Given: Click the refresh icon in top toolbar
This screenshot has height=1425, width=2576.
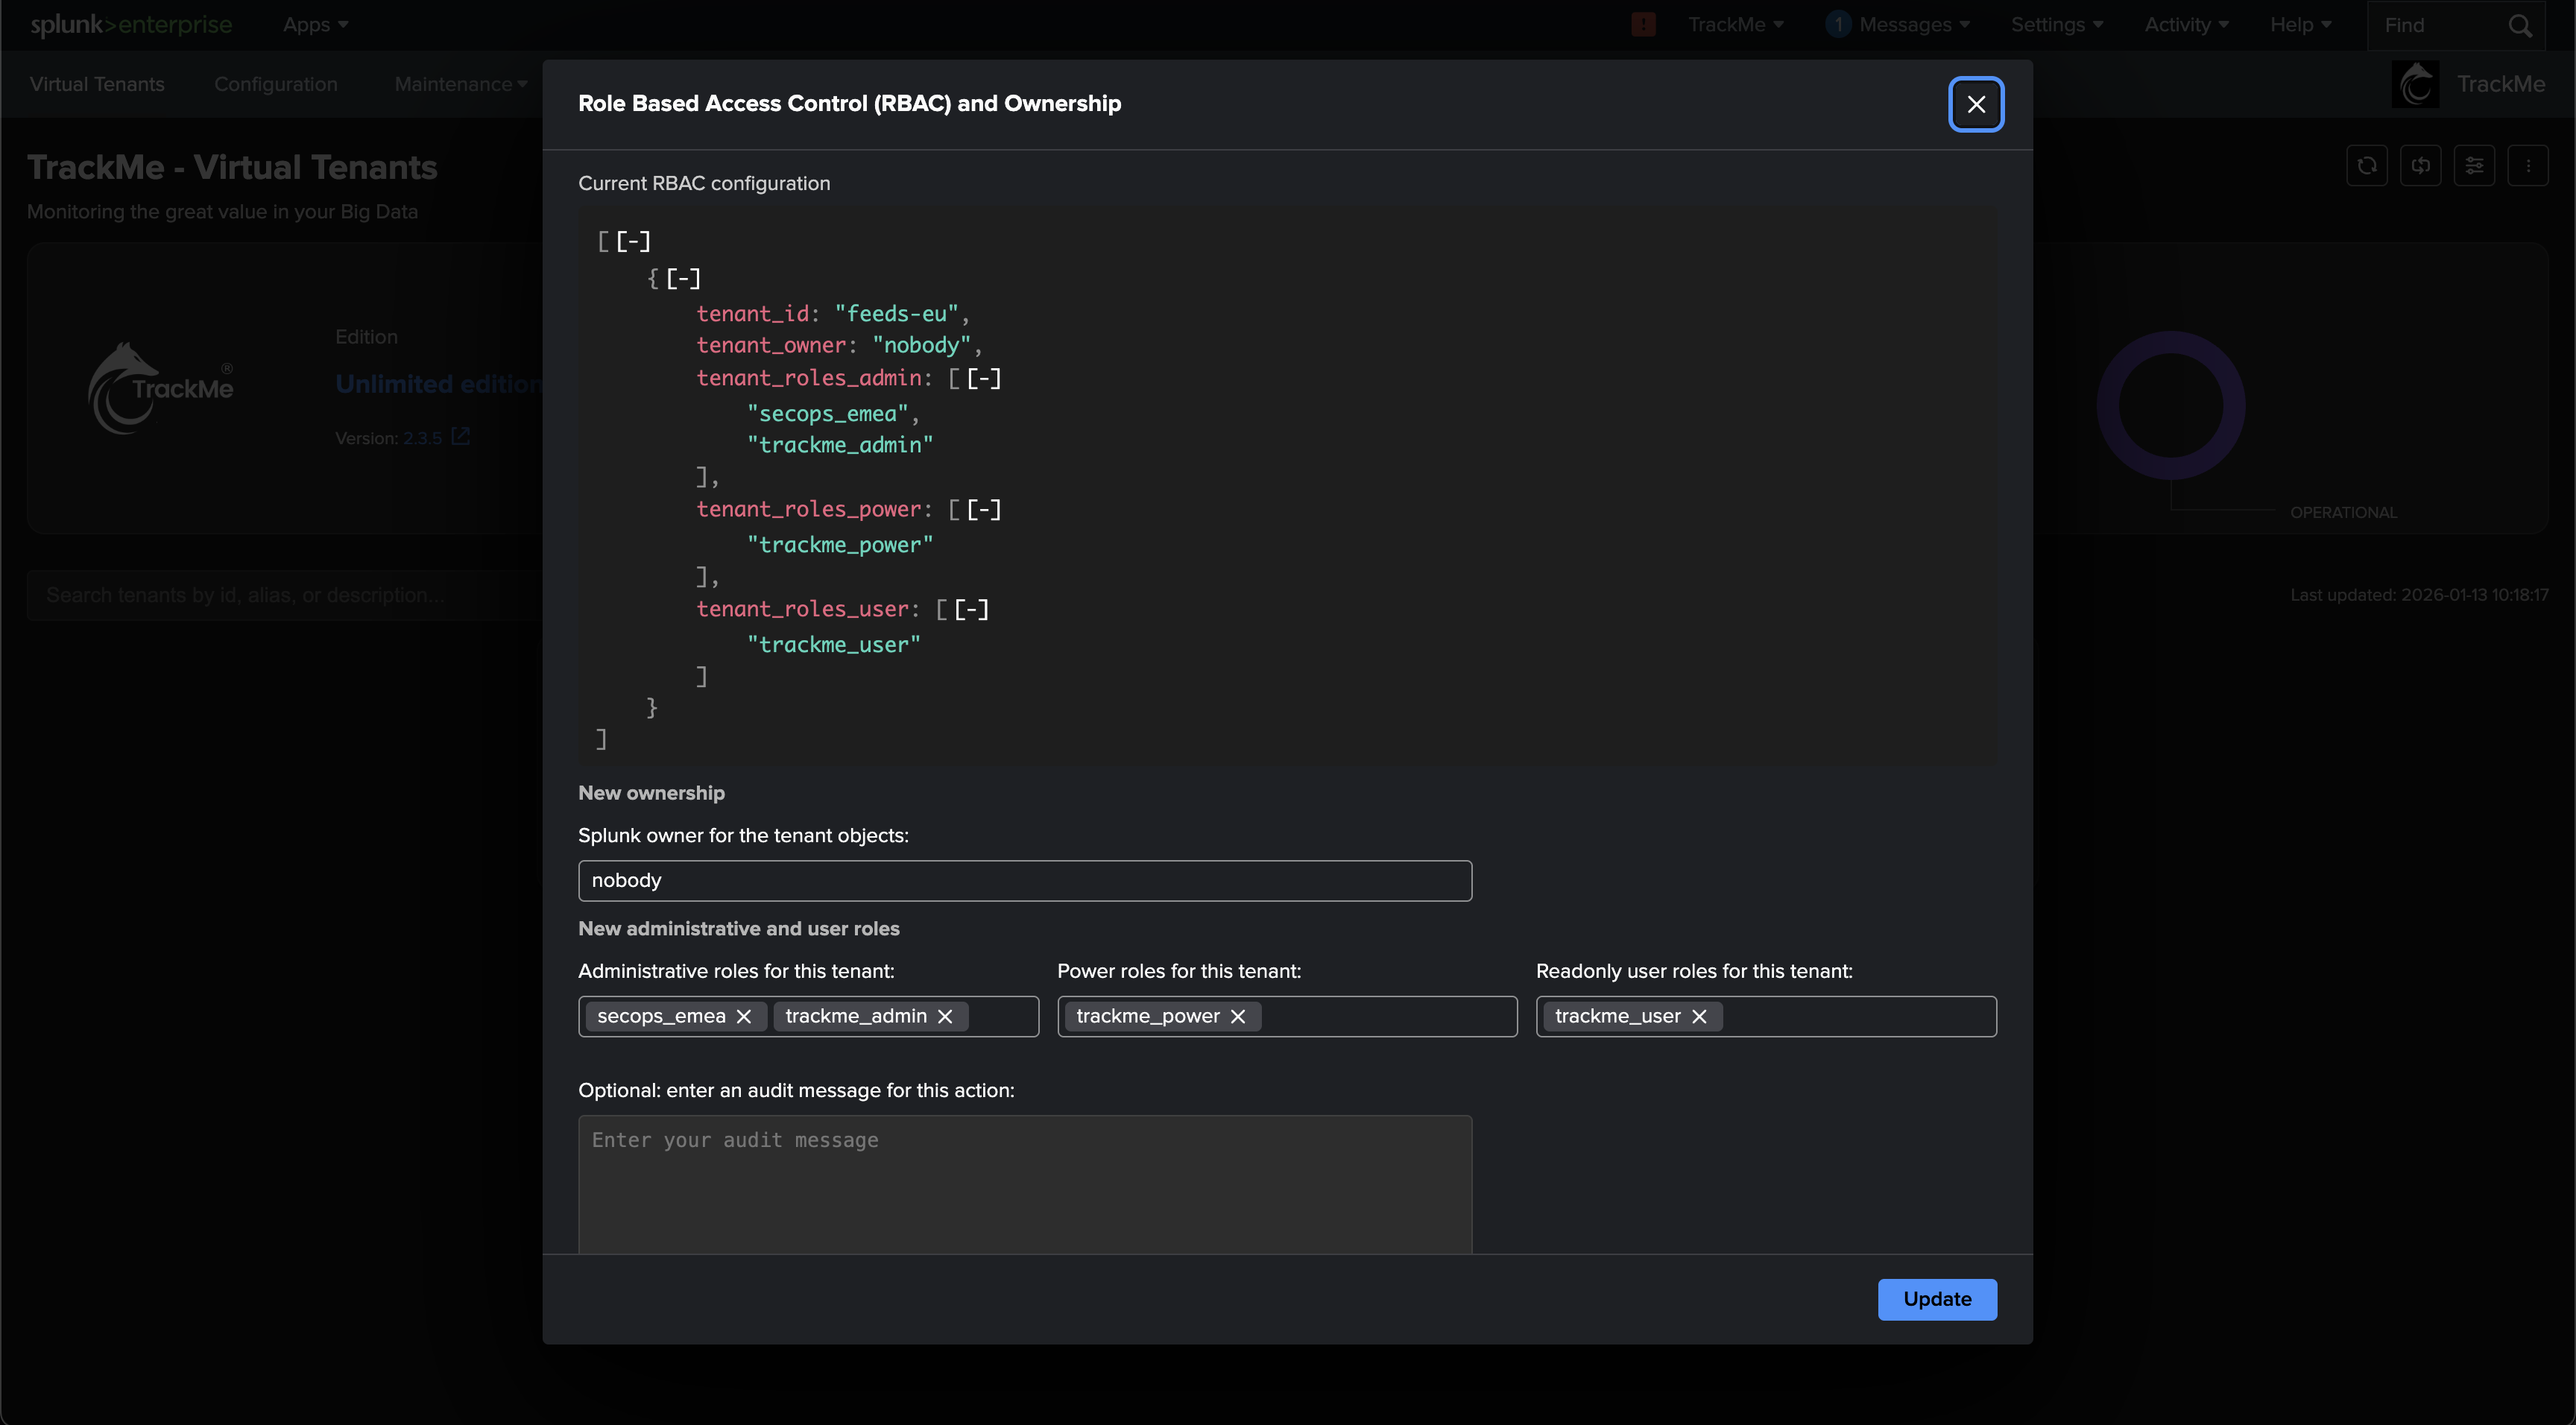Looking at the screenshot, I should [2367, 166].
